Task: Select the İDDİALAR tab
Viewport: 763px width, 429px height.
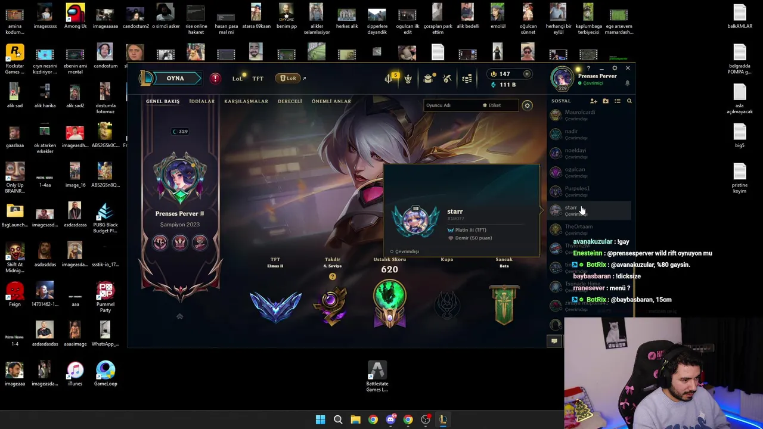Action: tap(201, 101)
